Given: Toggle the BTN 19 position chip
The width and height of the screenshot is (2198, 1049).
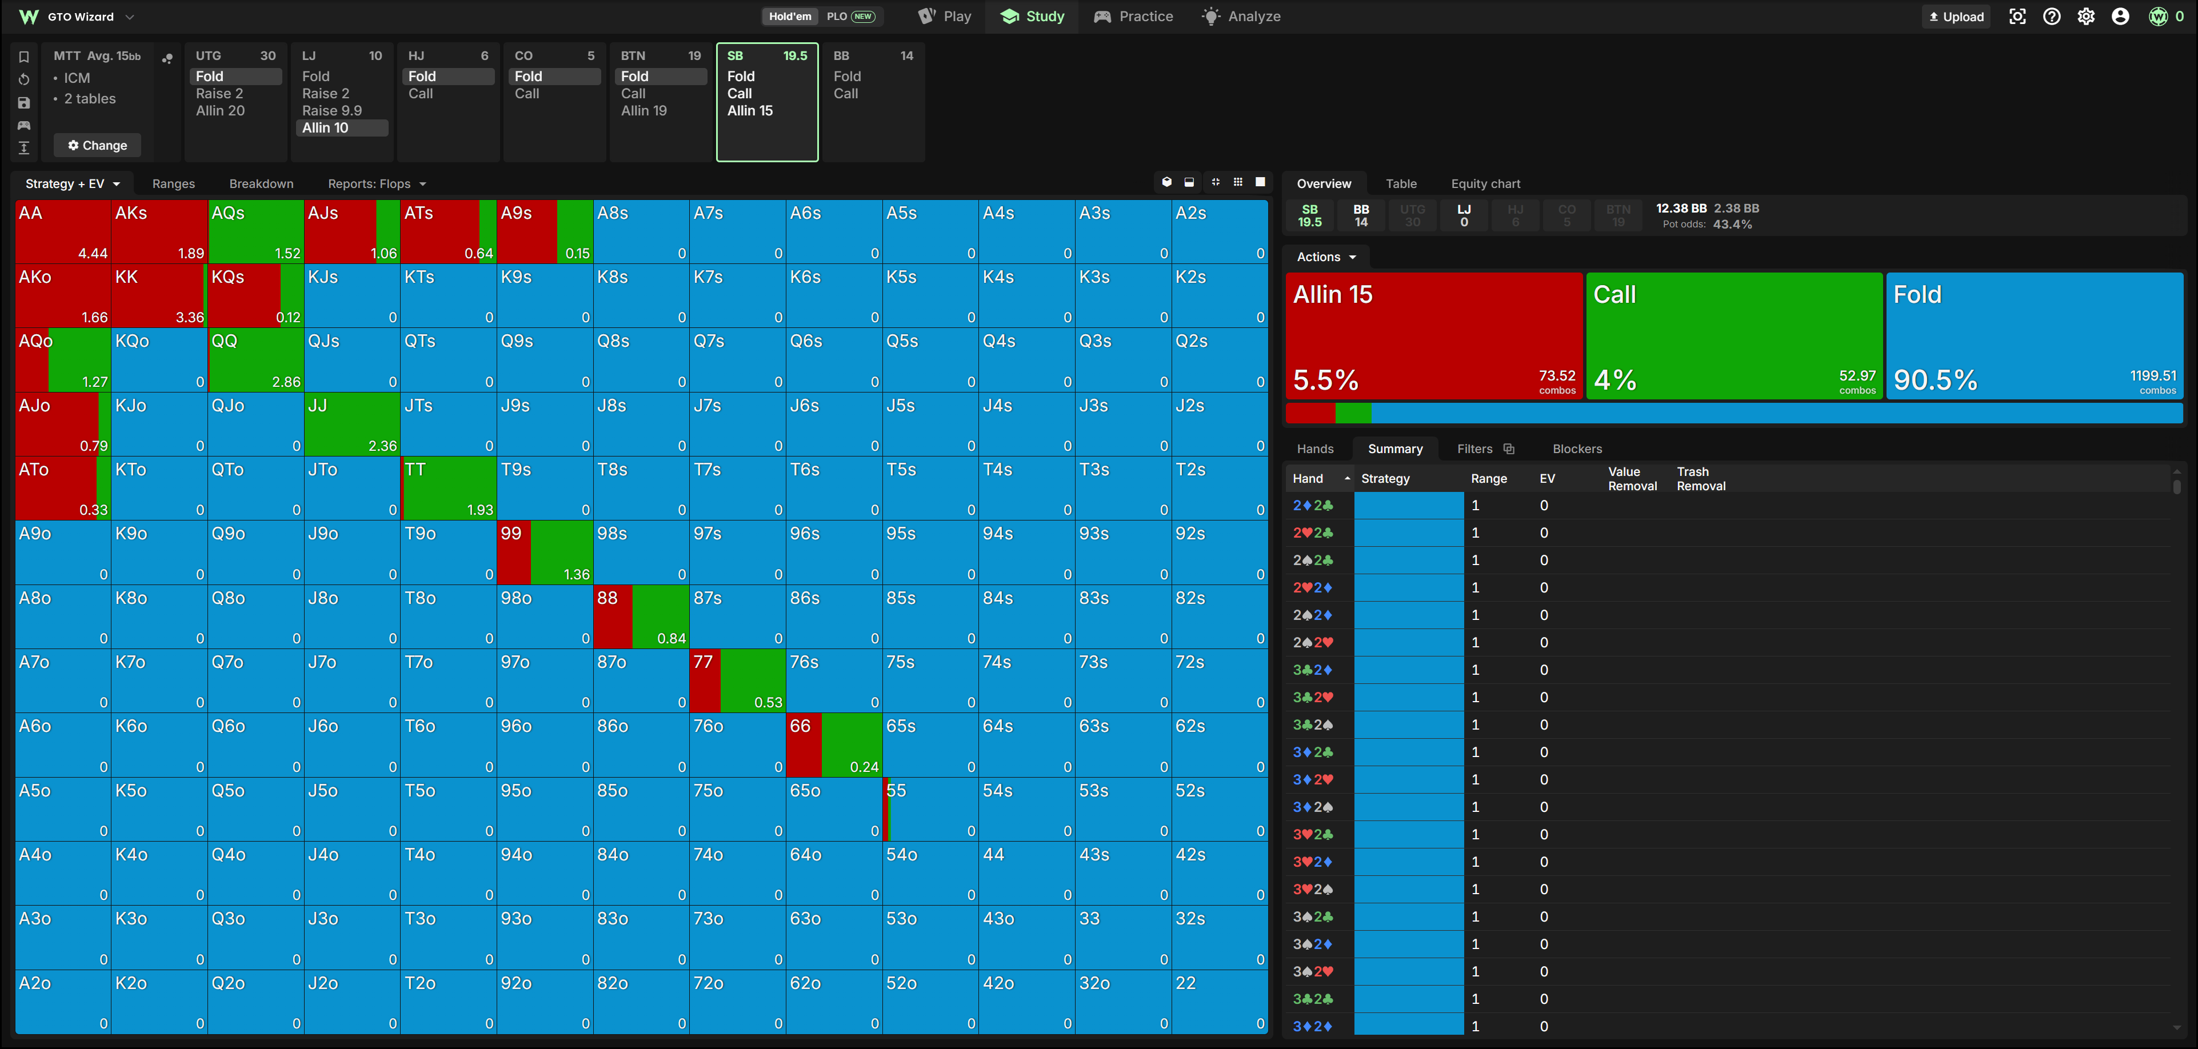Looking at the screenshot, I should tap(1618, 215).
